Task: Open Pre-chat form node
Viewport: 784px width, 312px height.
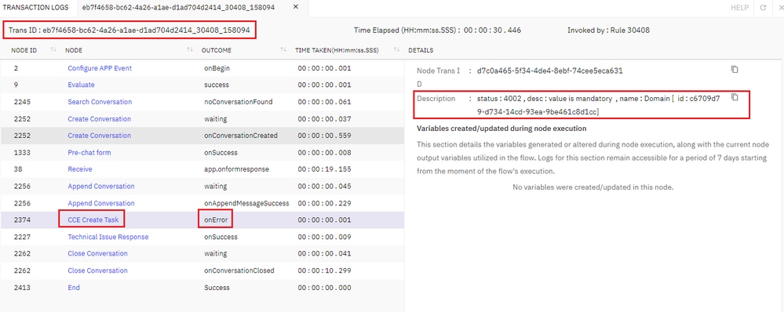Action: point(89,153)
